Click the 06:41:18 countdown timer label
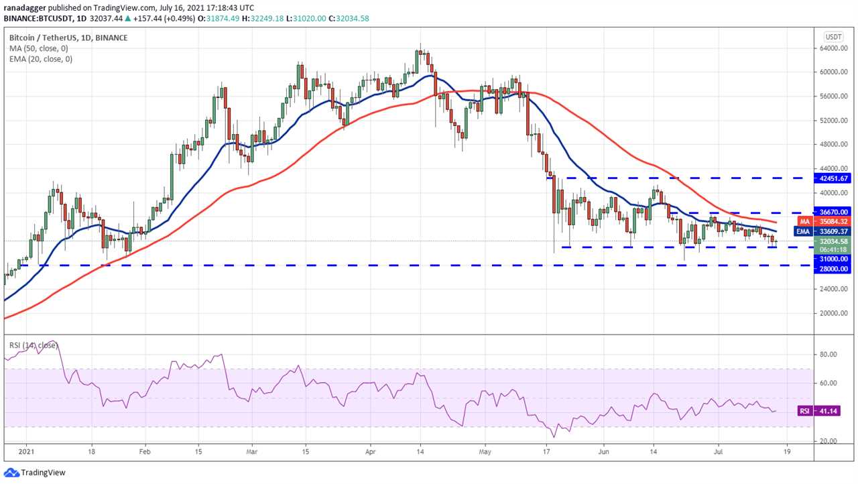The image size is (858, 484). pyautogui.click(x=834, y=249)
